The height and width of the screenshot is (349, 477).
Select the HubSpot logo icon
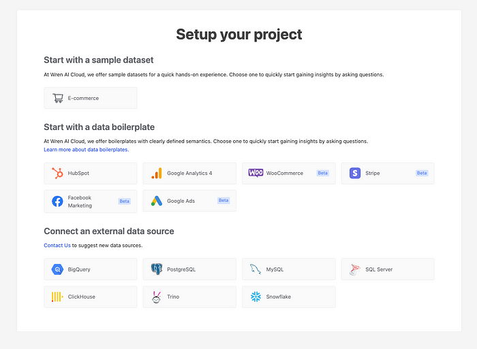(x=57, y=173)
